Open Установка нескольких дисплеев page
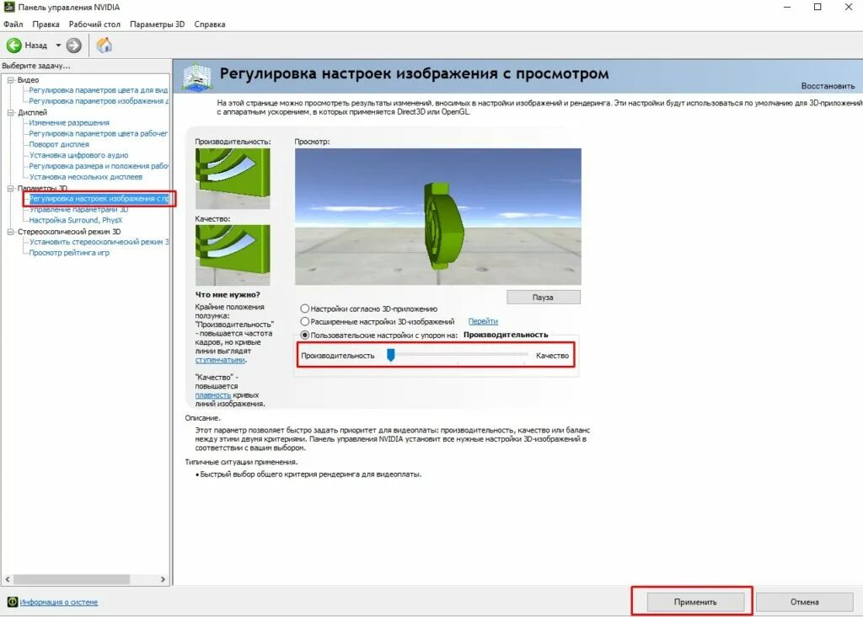The height and width of the screenshot is (617, 863). click(86, 177)
